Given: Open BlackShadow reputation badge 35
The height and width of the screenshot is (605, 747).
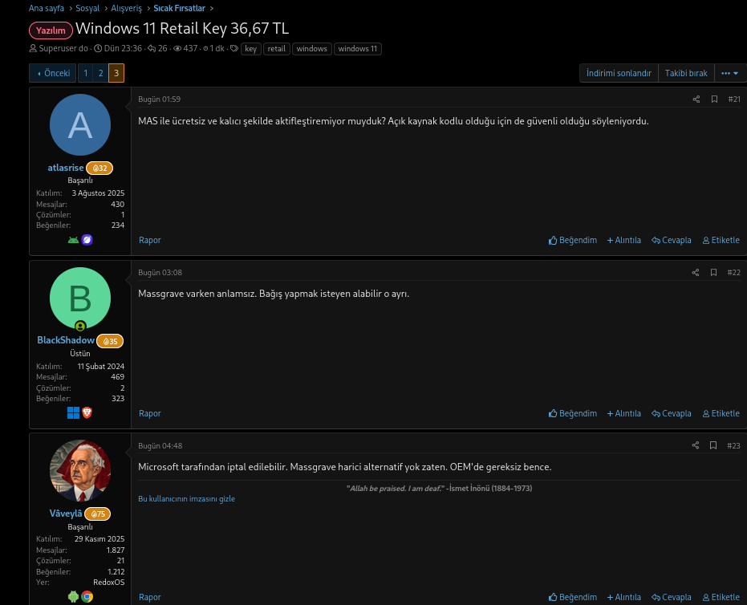Looking at the screenshot, I should click(x=110, y=341).
